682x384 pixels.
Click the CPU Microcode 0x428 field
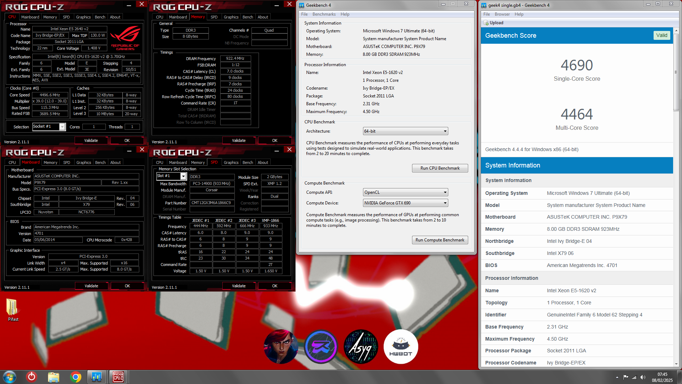126,240
